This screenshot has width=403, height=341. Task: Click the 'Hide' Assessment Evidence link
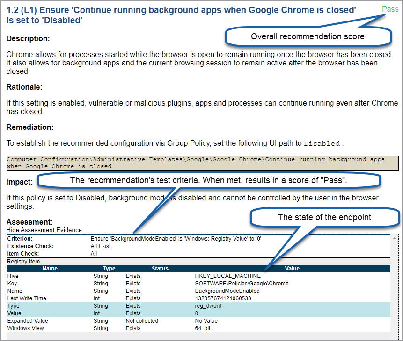[x=12, y=230]
